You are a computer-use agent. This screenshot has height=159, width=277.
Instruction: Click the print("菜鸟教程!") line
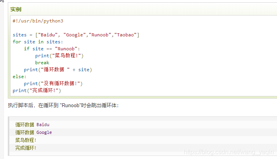59,56
